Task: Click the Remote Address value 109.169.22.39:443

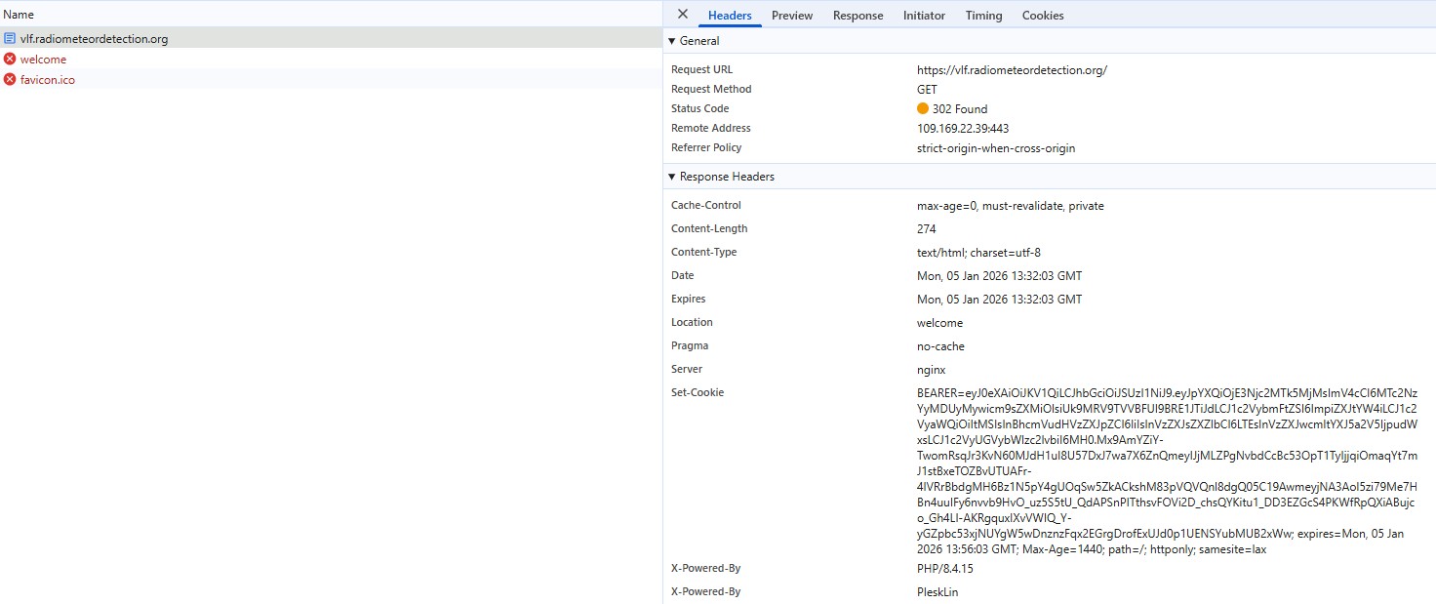Action: 962,129
